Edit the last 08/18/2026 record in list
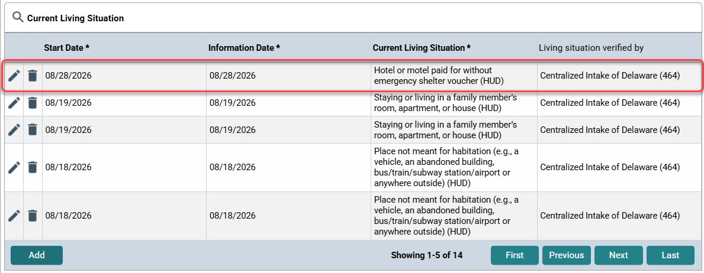The image size is (704, 273). (x=14, y=216)
